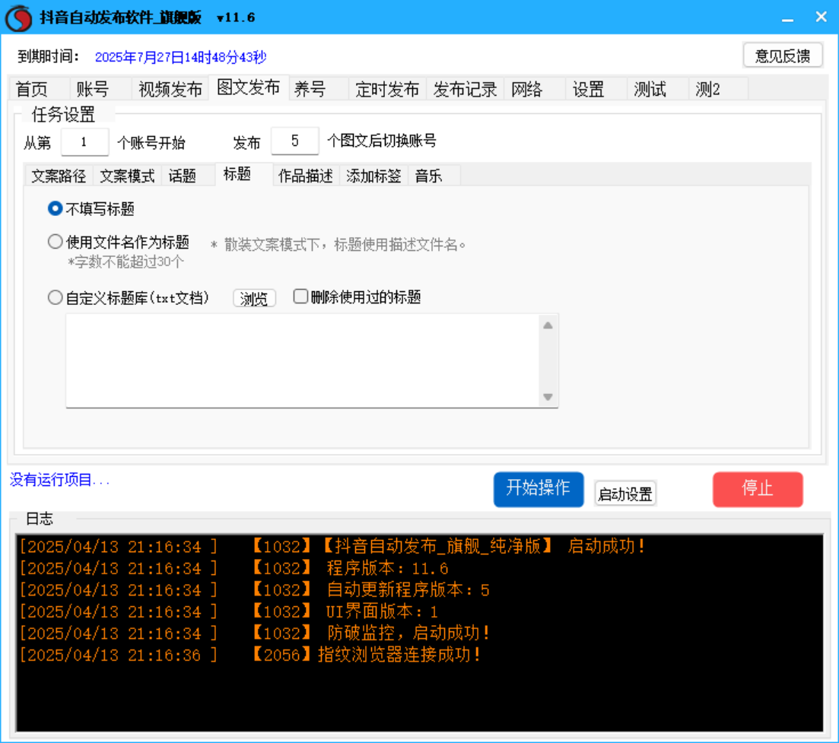The width and height of the screenshot is (839, 743).
Task: Click the log line 自动更新程序版本:5
Action: (x=255, y=589)
